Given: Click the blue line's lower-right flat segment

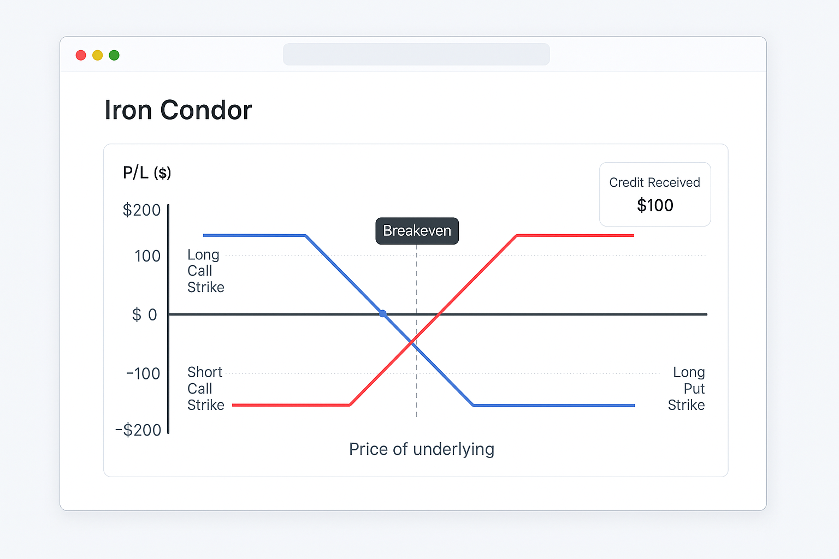Looking at the screenshot, I should pyautogui.click(x=554, y=406).
